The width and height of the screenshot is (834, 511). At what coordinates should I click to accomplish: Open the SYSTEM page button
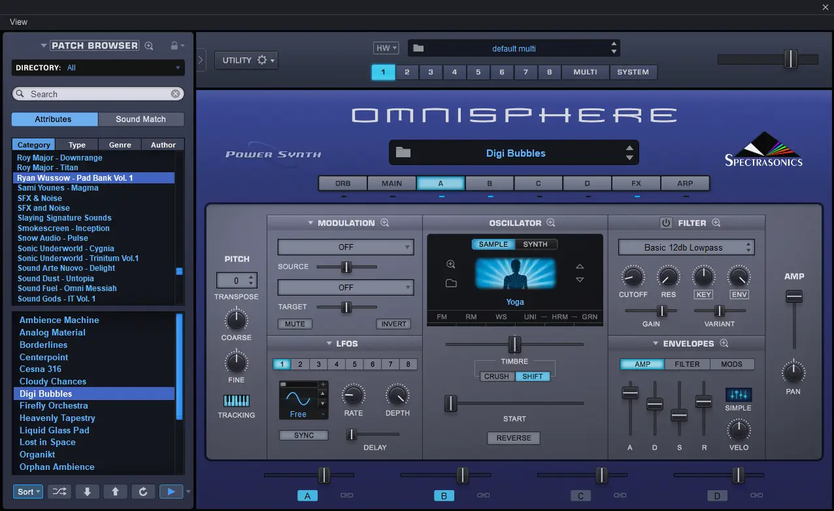click(633, 72)
